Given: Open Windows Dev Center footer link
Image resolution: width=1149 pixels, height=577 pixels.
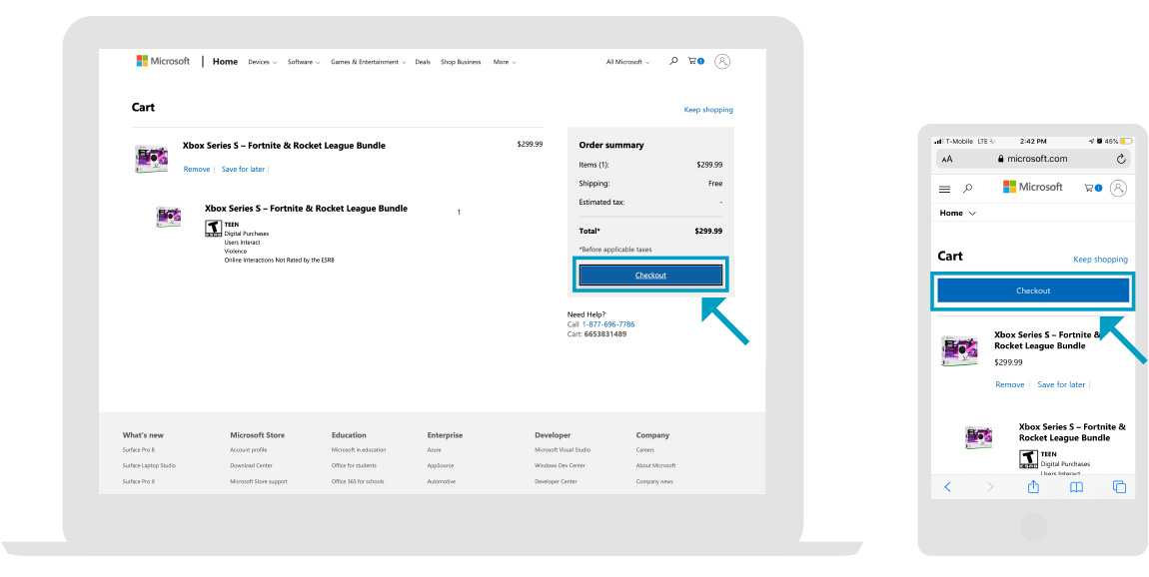Looking at the screenshot, I should point(560,466).
